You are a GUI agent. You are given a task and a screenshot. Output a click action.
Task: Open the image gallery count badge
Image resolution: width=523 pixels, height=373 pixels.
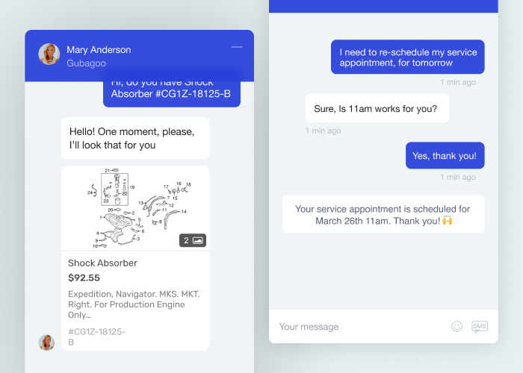click(193, 240)
